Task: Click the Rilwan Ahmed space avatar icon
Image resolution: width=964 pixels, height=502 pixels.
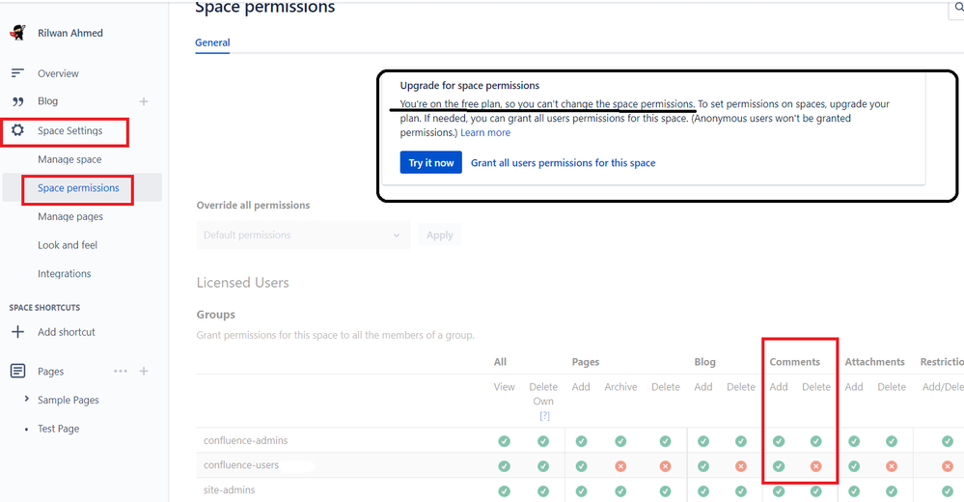Action: pos(17,33)
